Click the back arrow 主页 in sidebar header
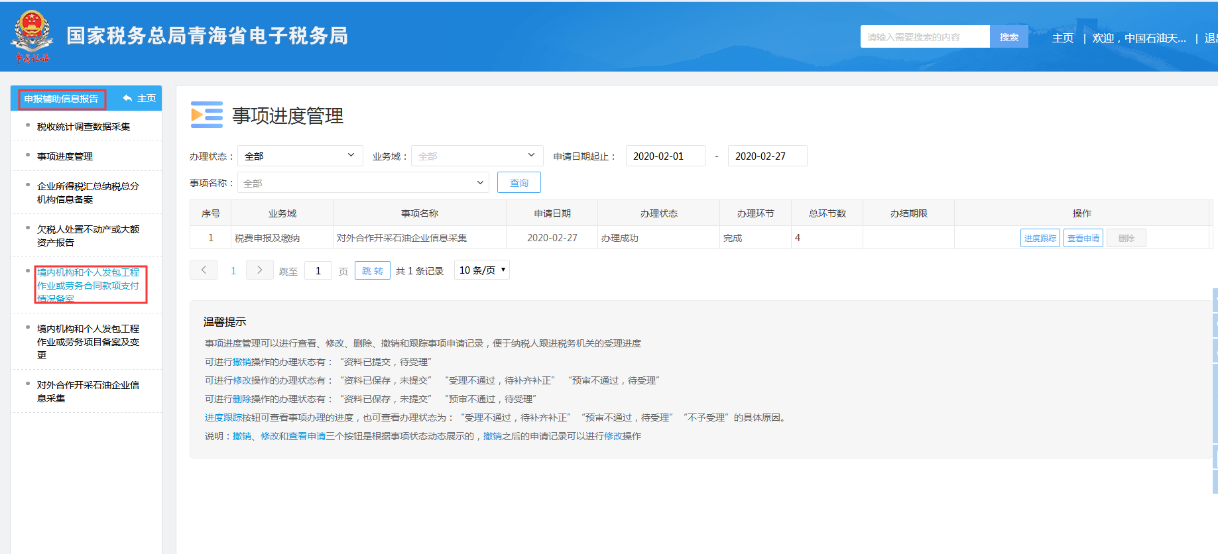This screenshot has width=1218, height=554. tap(139, 98)
